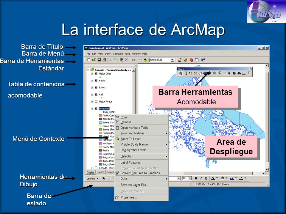
Task: Uncheck the Major Cities layer
Action: pyautogui.click(x=96, y=73)
